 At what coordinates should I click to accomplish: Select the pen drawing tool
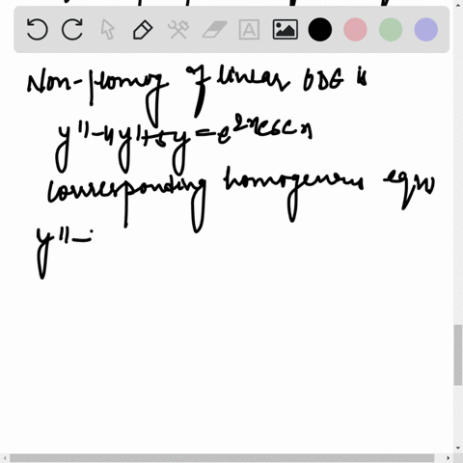(143, 30)
